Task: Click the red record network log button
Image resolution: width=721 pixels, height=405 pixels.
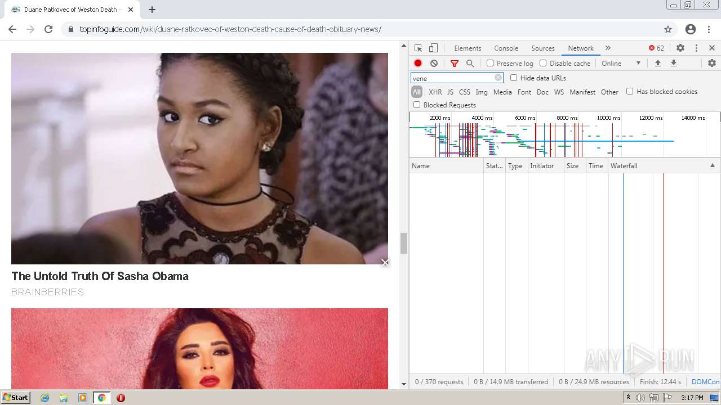Action: [x=418, y=64]
